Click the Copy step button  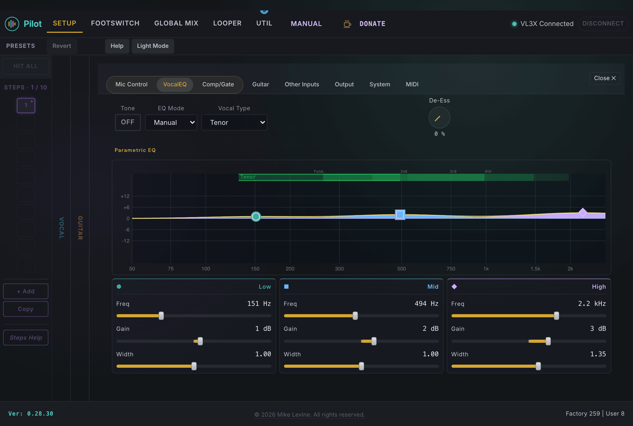coord(25,309)
